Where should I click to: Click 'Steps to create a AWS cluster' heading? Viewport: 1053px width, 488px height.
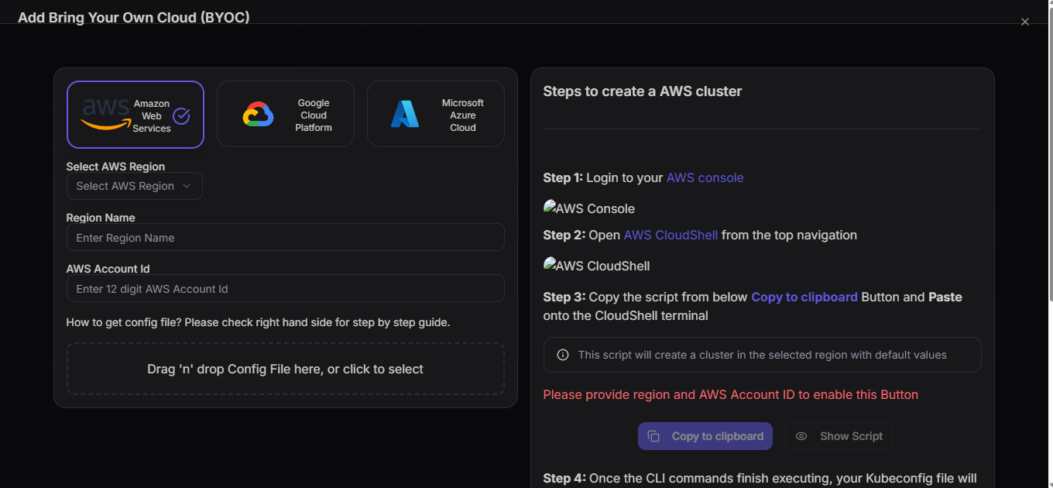tap(643, 91)
